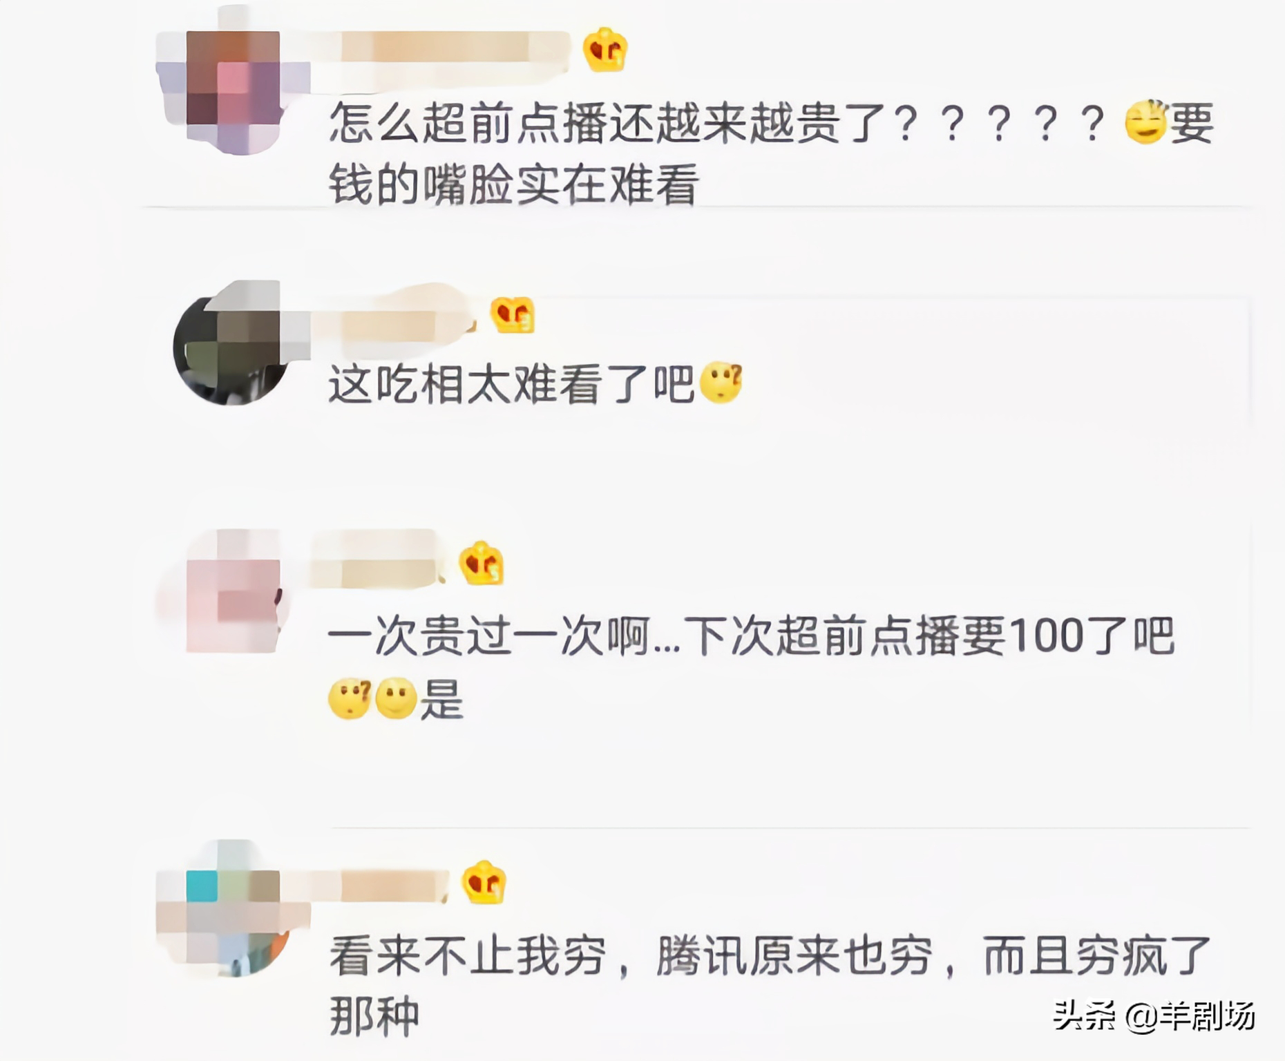
Task: Click the puzzled emoji after 这吃相太难看了吧
Action: 721,383
